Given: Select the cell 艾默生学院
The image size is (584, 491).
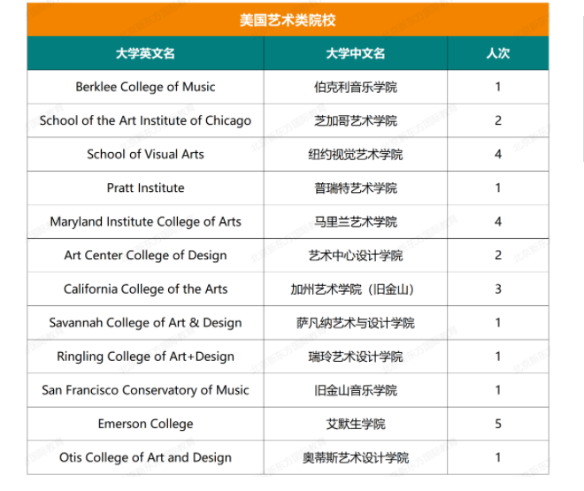Looking at the screenshot, I should click(x=356, y=424).
